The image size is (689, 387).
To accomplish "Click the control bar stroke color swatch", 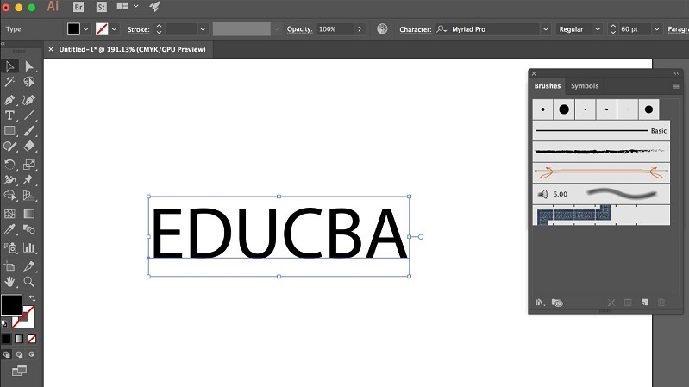I will coord(102,29).
